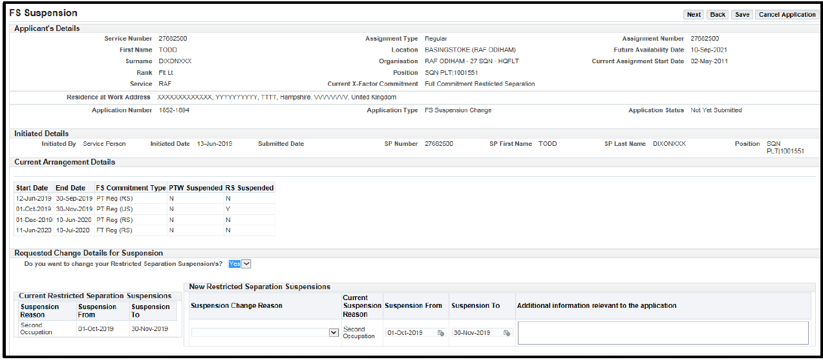Click the RS Suspended column header

coord(250,188)
